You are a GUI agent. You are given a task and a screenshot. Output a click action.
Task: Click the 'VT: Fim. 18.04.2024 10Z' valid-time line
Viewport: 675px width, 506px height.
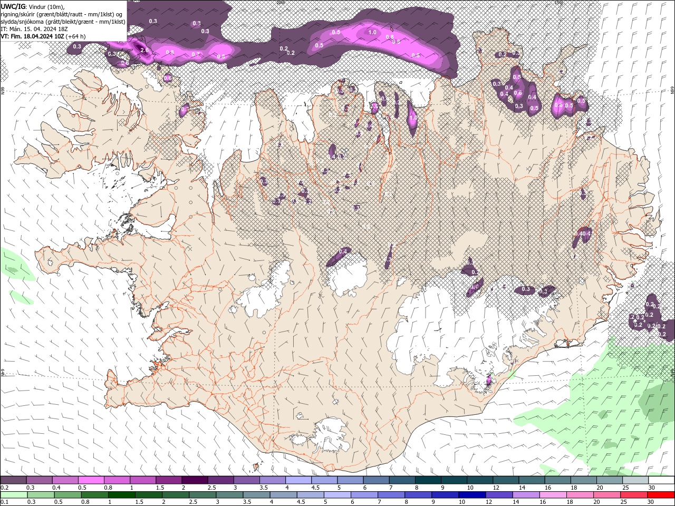33,36
